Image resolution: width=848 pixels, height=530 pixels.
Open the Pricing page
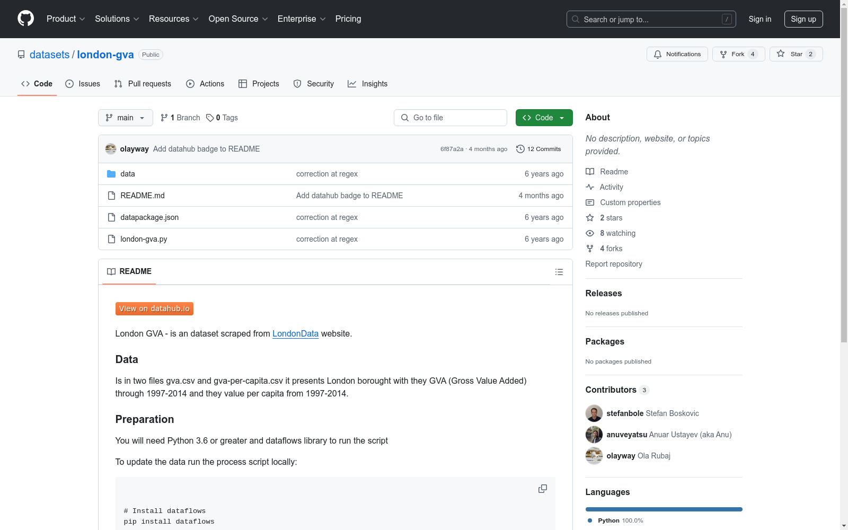348,19
